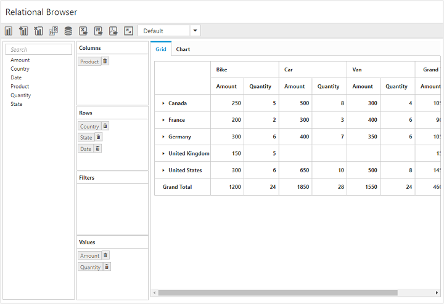
Task: Click the field Search input box
Action: 40,49
